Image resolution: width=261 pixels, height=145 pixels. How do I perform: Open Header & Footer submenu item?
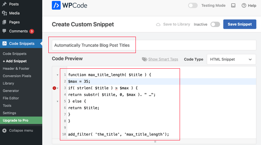point(16,69)
